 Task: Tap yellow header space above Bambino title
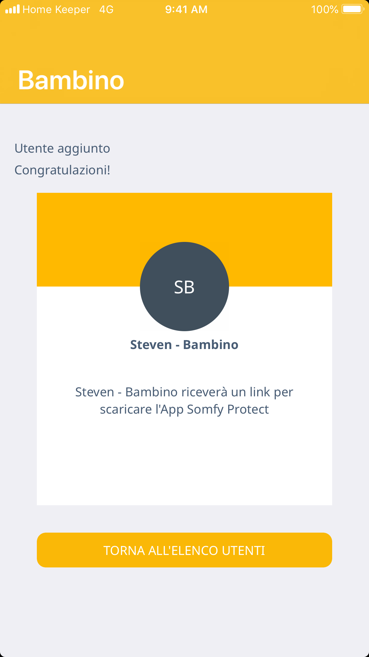[184, 39]
